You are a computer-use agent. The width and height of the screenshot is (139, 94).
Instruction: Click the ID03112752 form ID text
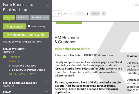[8, 52]
